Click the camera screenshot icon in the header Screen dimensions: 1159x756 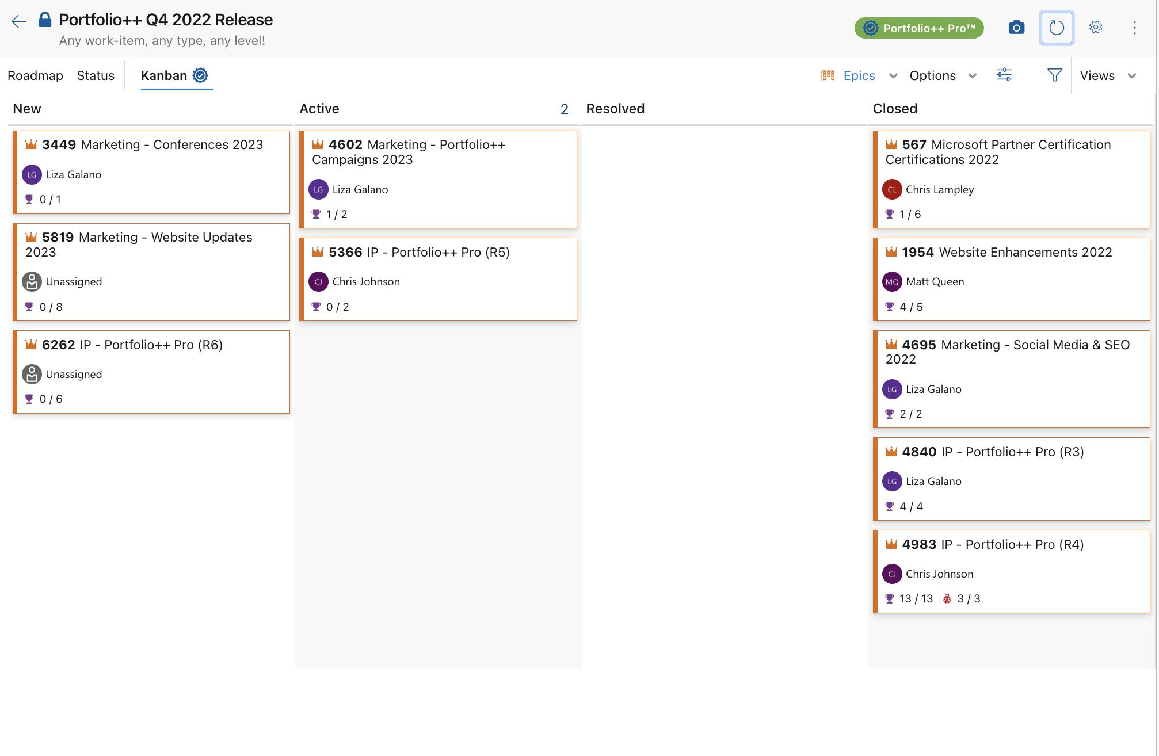tap(1016, 27)
